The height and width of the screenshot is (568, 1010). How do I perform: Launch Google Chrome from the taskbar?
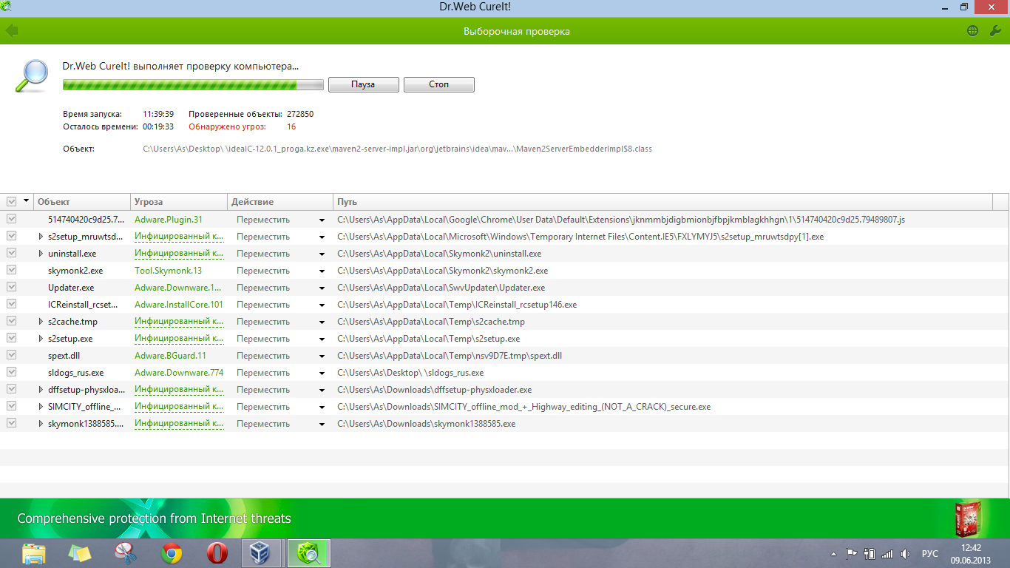click(x=172, y=552)
